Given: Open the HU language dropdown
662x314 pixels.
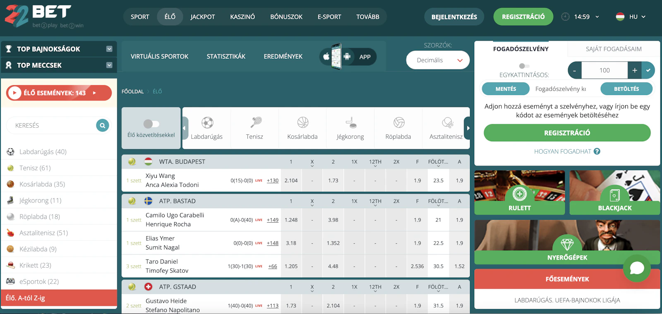Looking at the screenshot, I should (631, 17).
